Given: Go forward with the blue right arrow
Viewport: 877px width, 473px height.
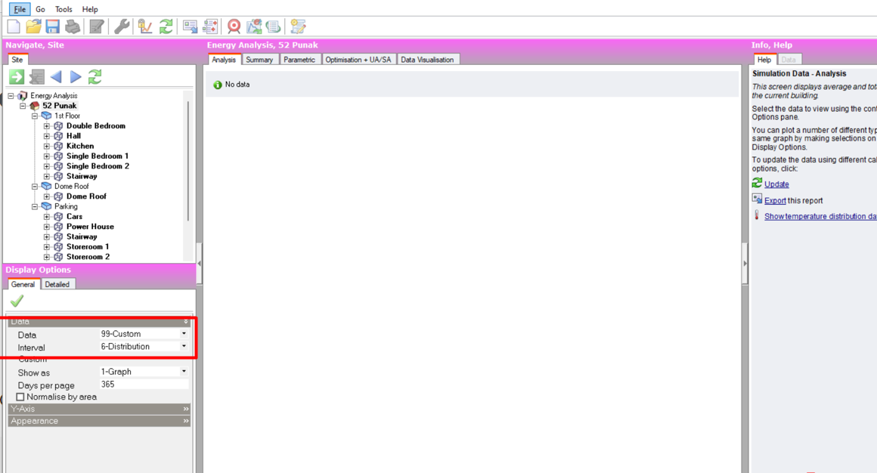Looking at the screenshot, I should click(x=76, y=76).
